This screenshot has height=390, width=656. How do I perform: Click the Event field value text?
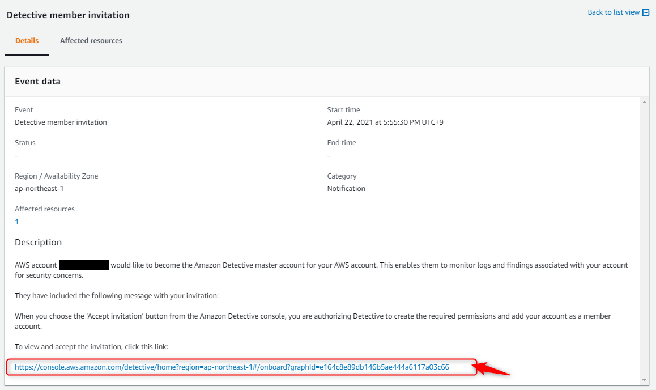click(61, 122)
